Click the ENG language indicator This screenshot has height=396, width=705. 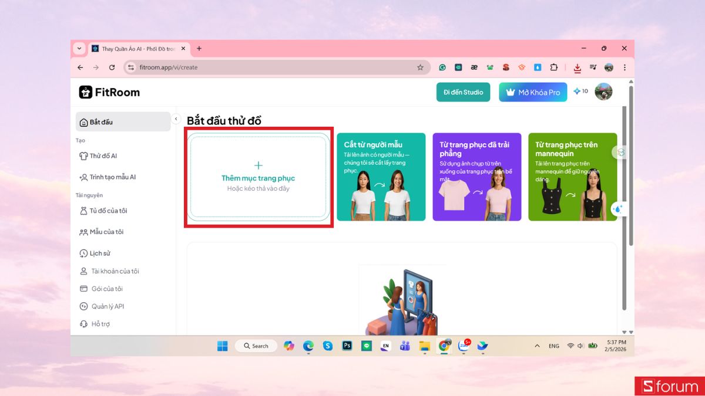(x=554, y=346)
